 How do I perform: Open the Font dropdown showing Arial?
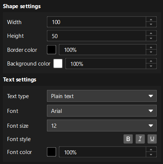(102, 111)
